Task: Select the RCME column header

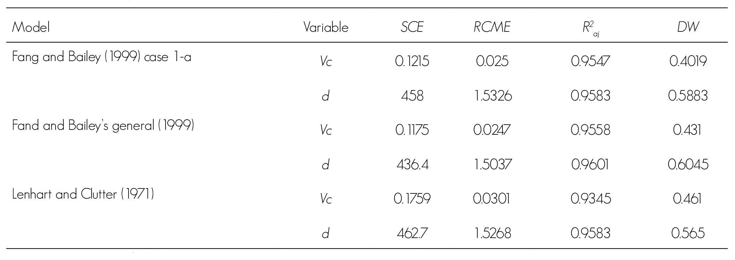Action: [492, 27]
